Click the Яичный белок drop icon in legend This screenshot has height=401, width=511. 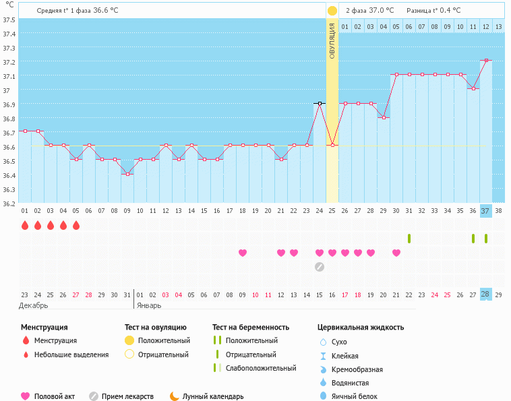tap(324, 396)
